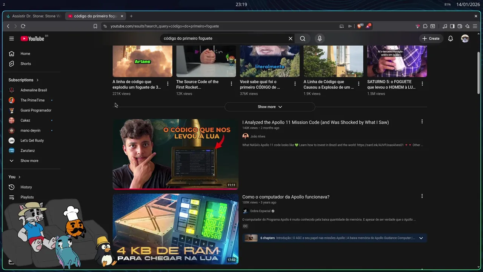Open Dobra Espacial channel link

point(260,211)
